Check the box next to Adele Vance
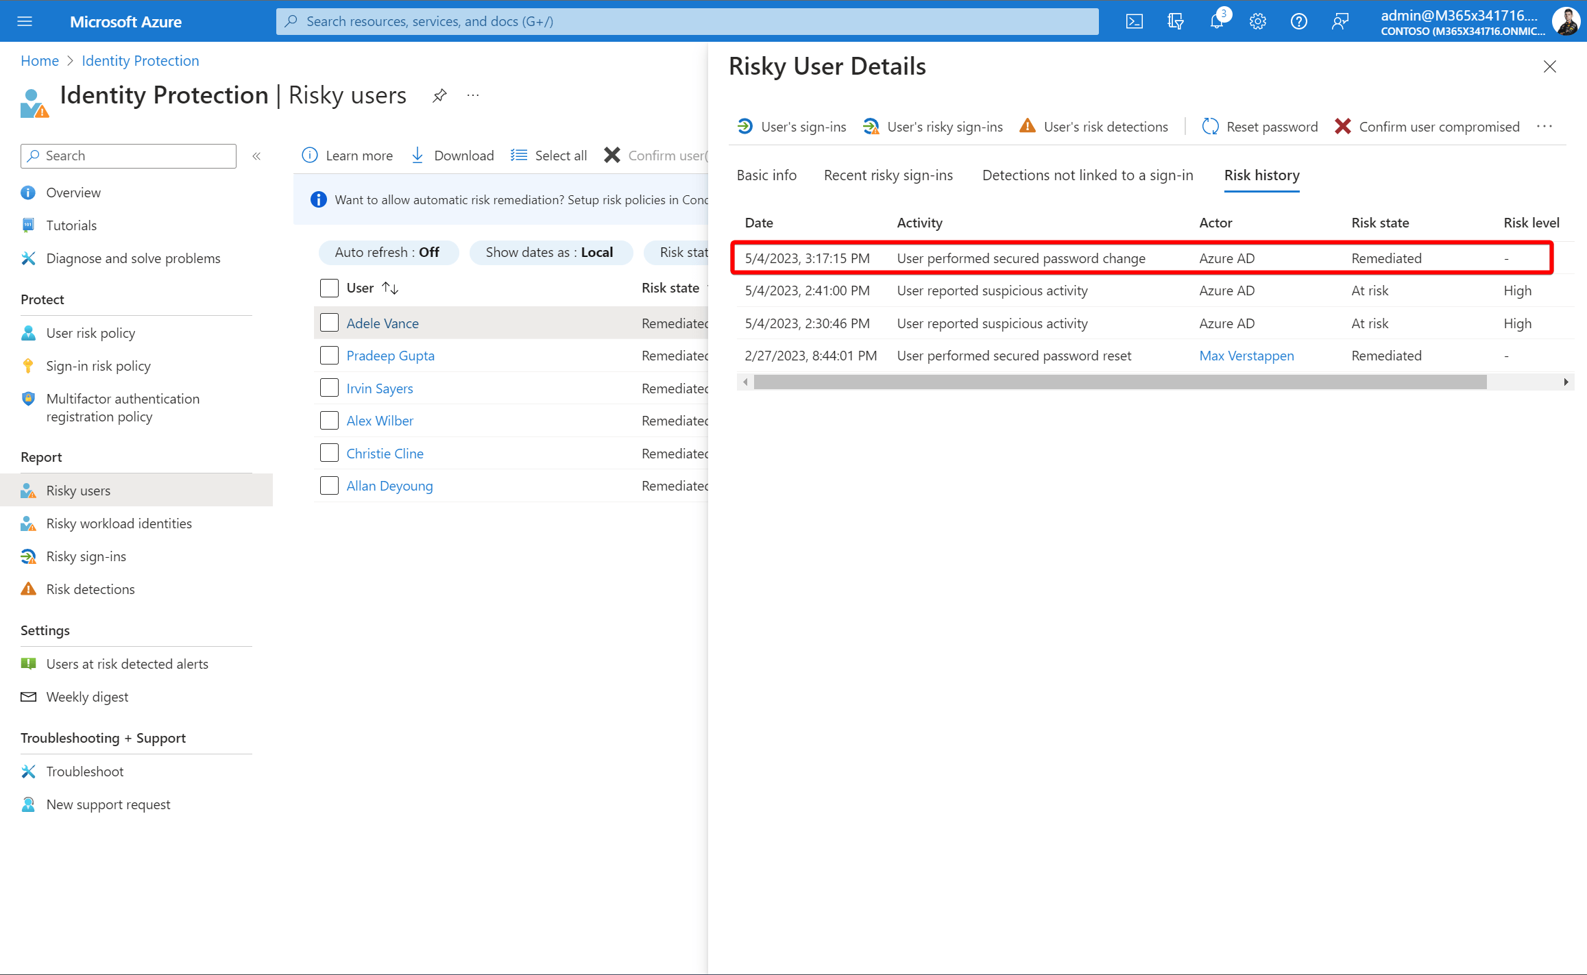This screenshot has width=1587, height=975. tap(329, 323)
